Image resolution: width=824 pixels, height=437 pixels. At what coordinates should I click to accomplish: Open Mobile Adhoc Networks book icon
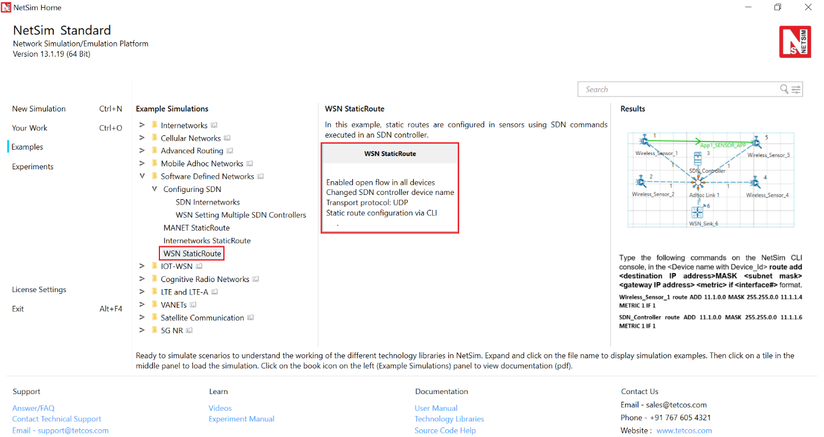click(x=250, y=163)
